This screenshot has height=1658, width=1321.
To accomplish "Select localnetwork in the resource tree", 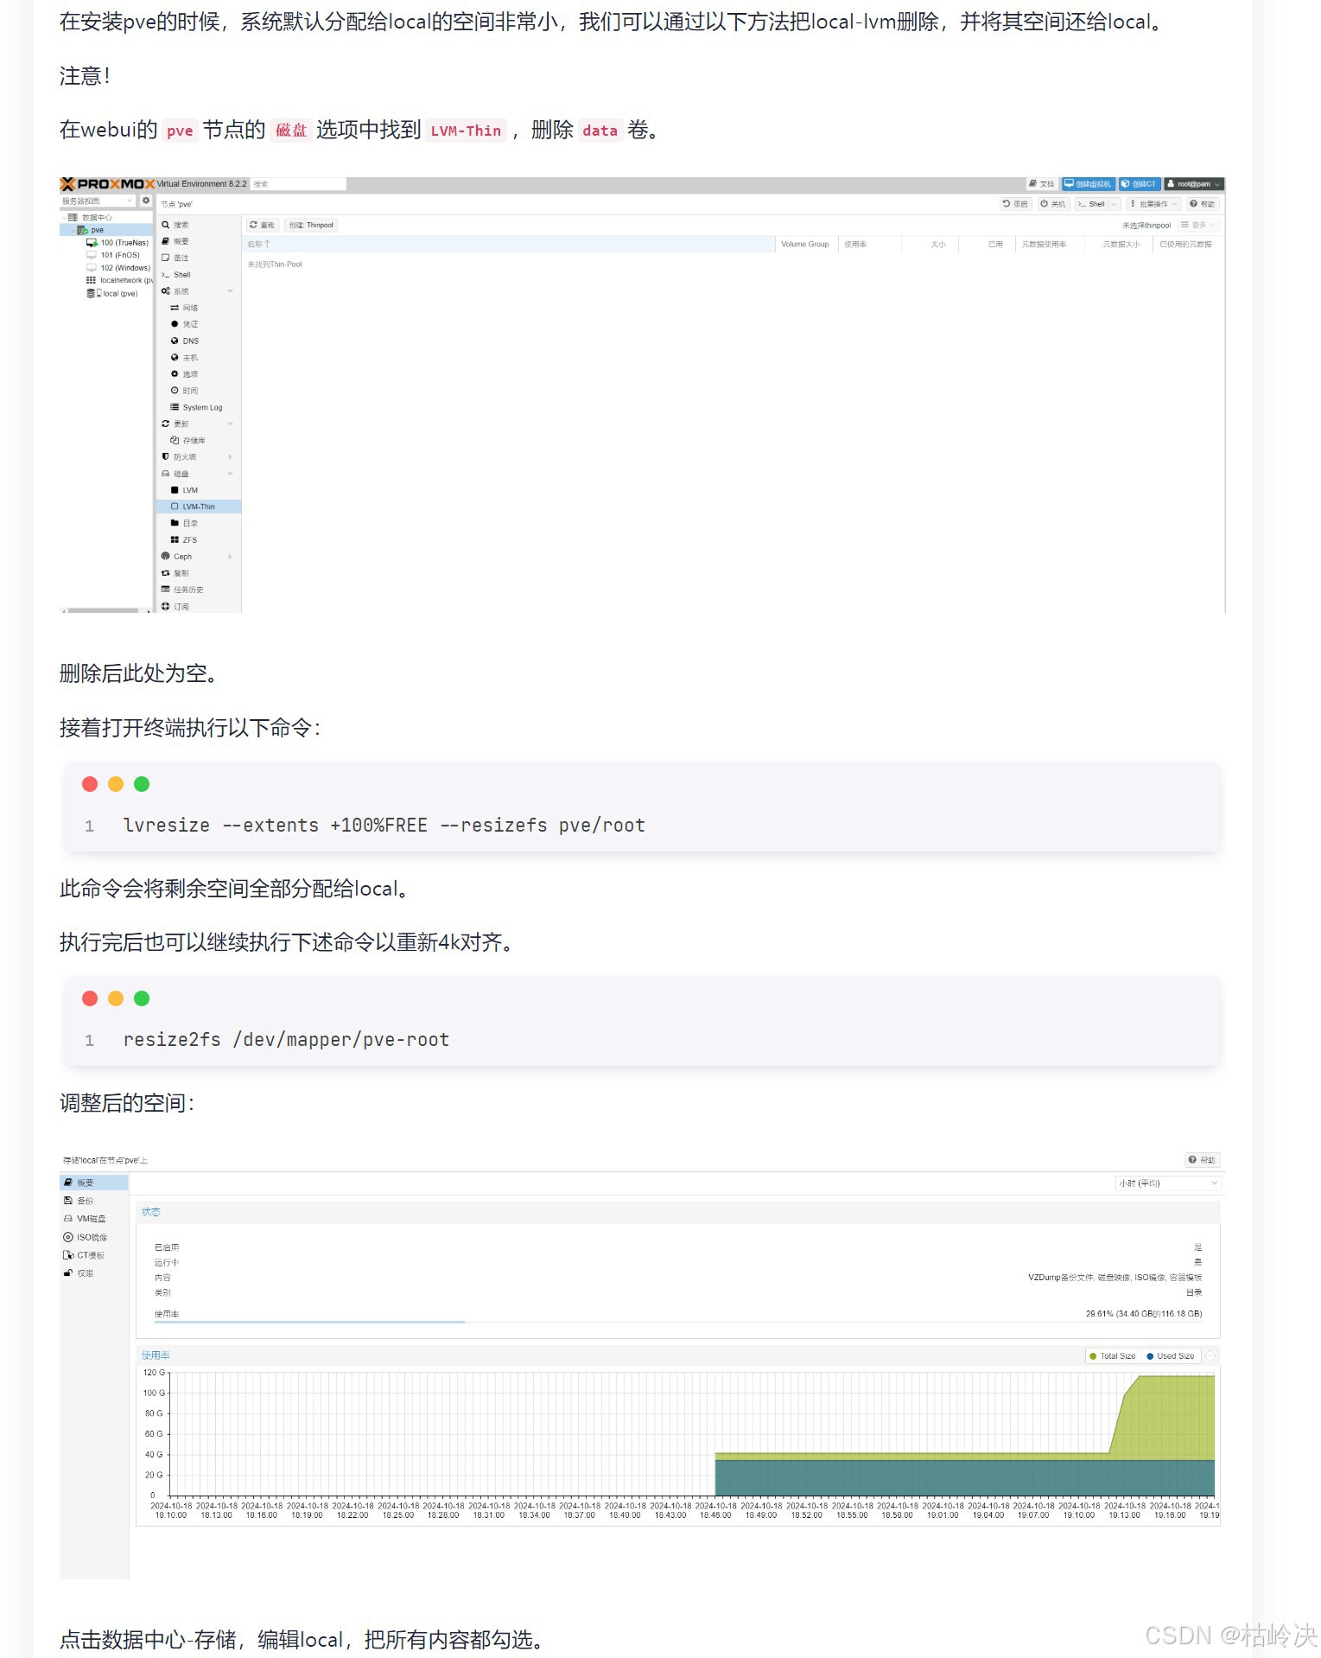I will coord(119,280).
